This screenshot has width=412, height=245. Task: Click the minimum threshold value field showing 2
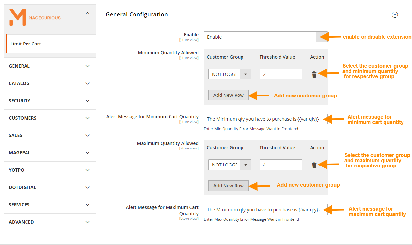point(280,74)
